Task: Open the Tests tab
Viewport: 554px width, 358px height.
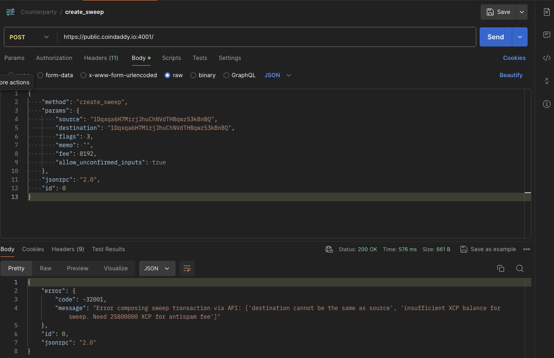Action: point(200,58)
